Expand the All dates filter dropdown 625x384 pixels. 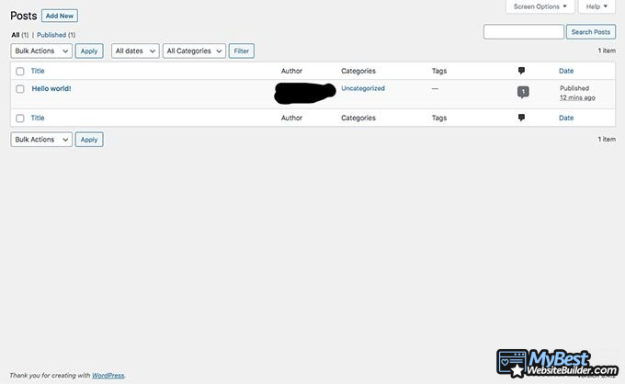pos(135,51)
